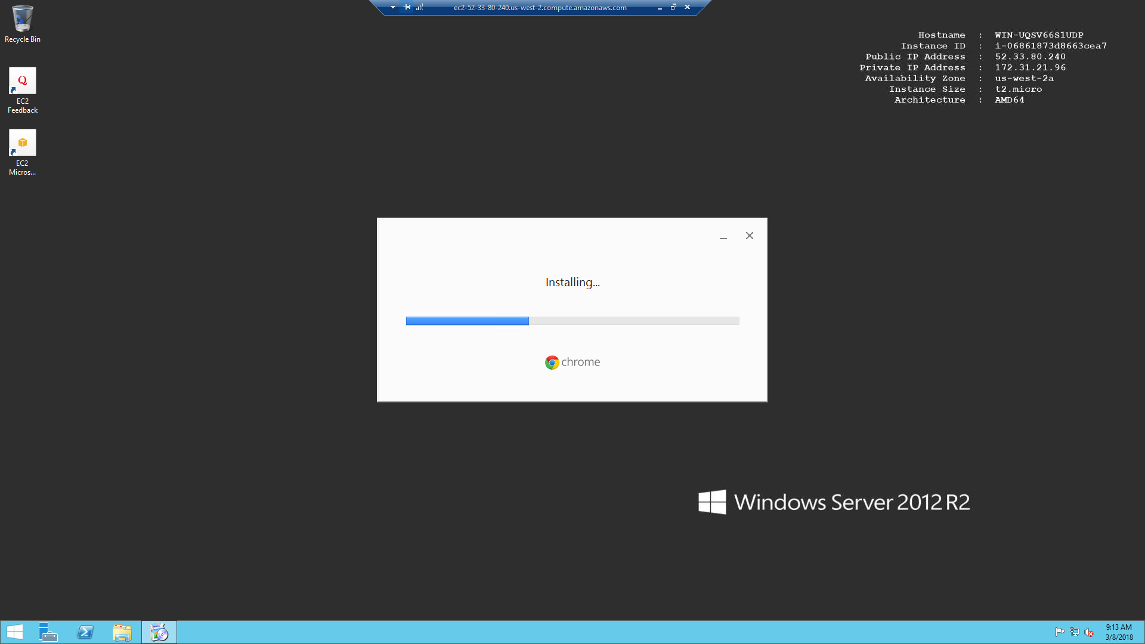The width and height of the screenshot is (1145, 644).
Task: Select the EC2 Microsoft shortcut icon
Action: (22, 152)
